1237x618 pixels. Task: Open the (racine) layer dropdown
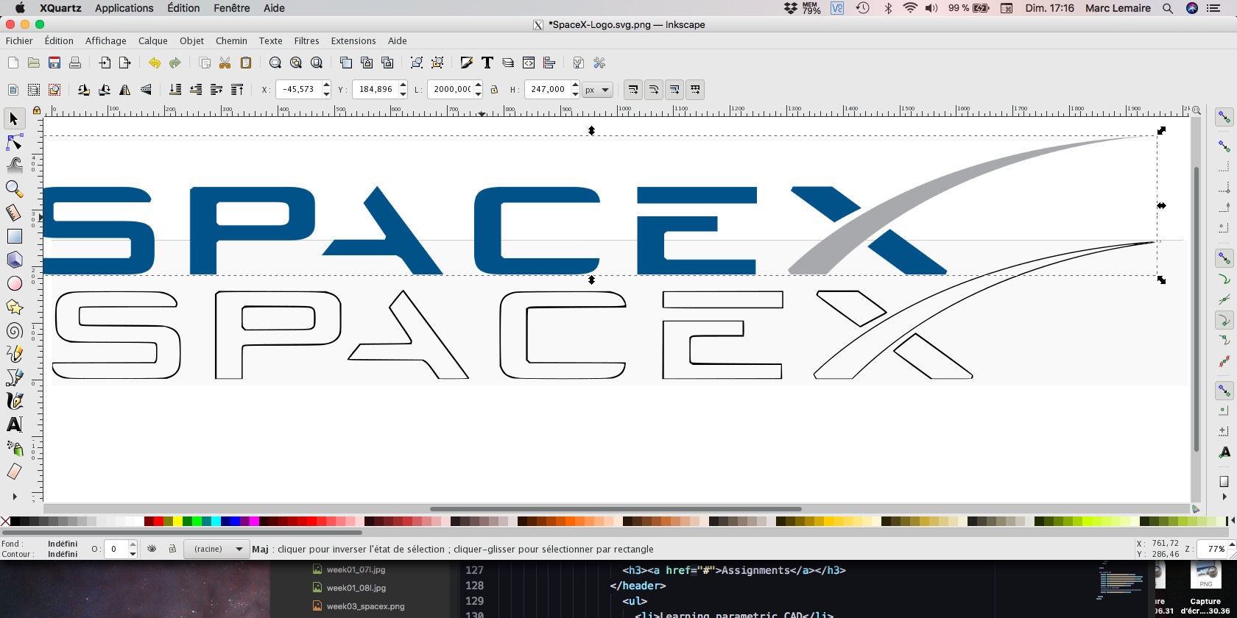(x=216, y=549)
